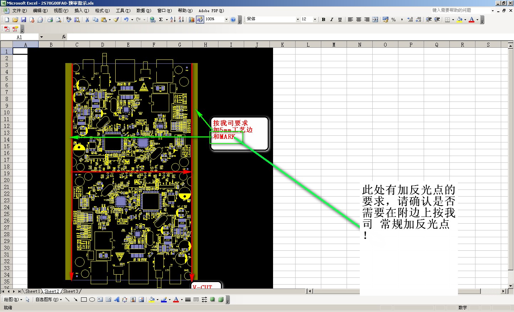Create a new blank workbook
Viewport: 514px width, 312px height.
tap(7, 20)
